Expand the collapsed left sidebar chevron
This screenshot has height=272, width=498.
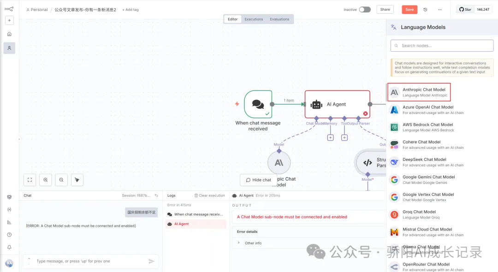(x=19, y=139)
